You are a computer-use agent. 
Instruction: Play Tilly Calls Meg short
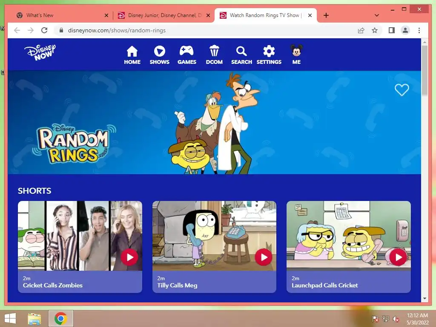click(x=263, y=257)
